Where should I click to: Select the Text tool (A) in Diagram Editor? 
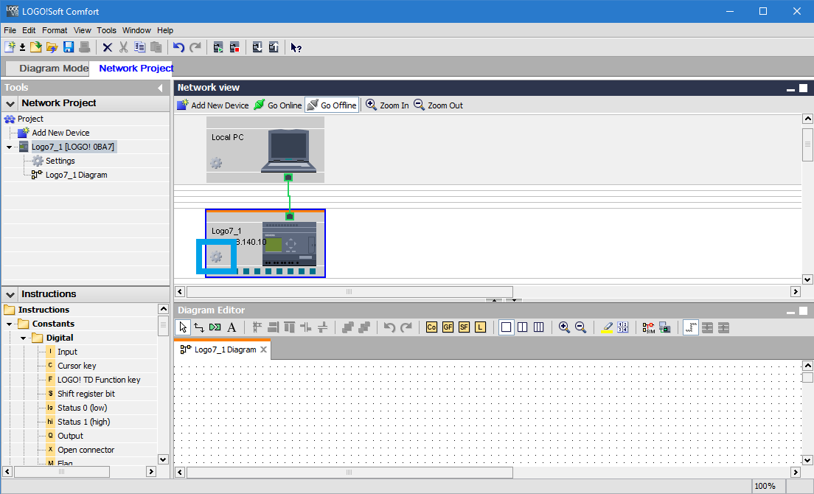point(232,327)
